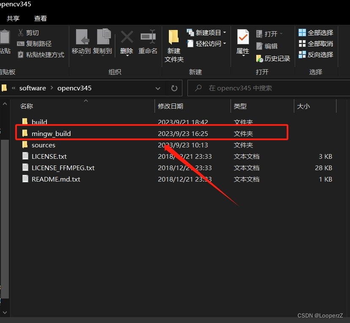Click Invert selection (反向选择)
The image size is (350, 323).
tap(316, 54)
